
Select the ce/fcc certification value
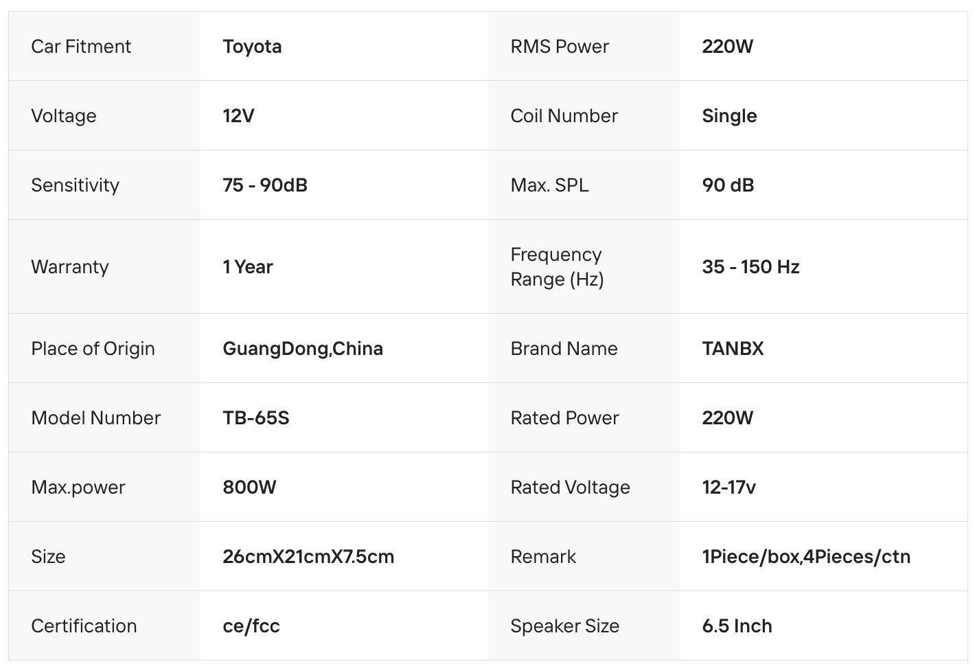tap(251, 626)
